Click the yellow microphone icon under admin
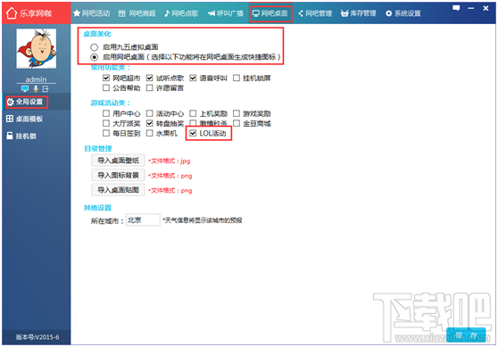 [36, 88]
